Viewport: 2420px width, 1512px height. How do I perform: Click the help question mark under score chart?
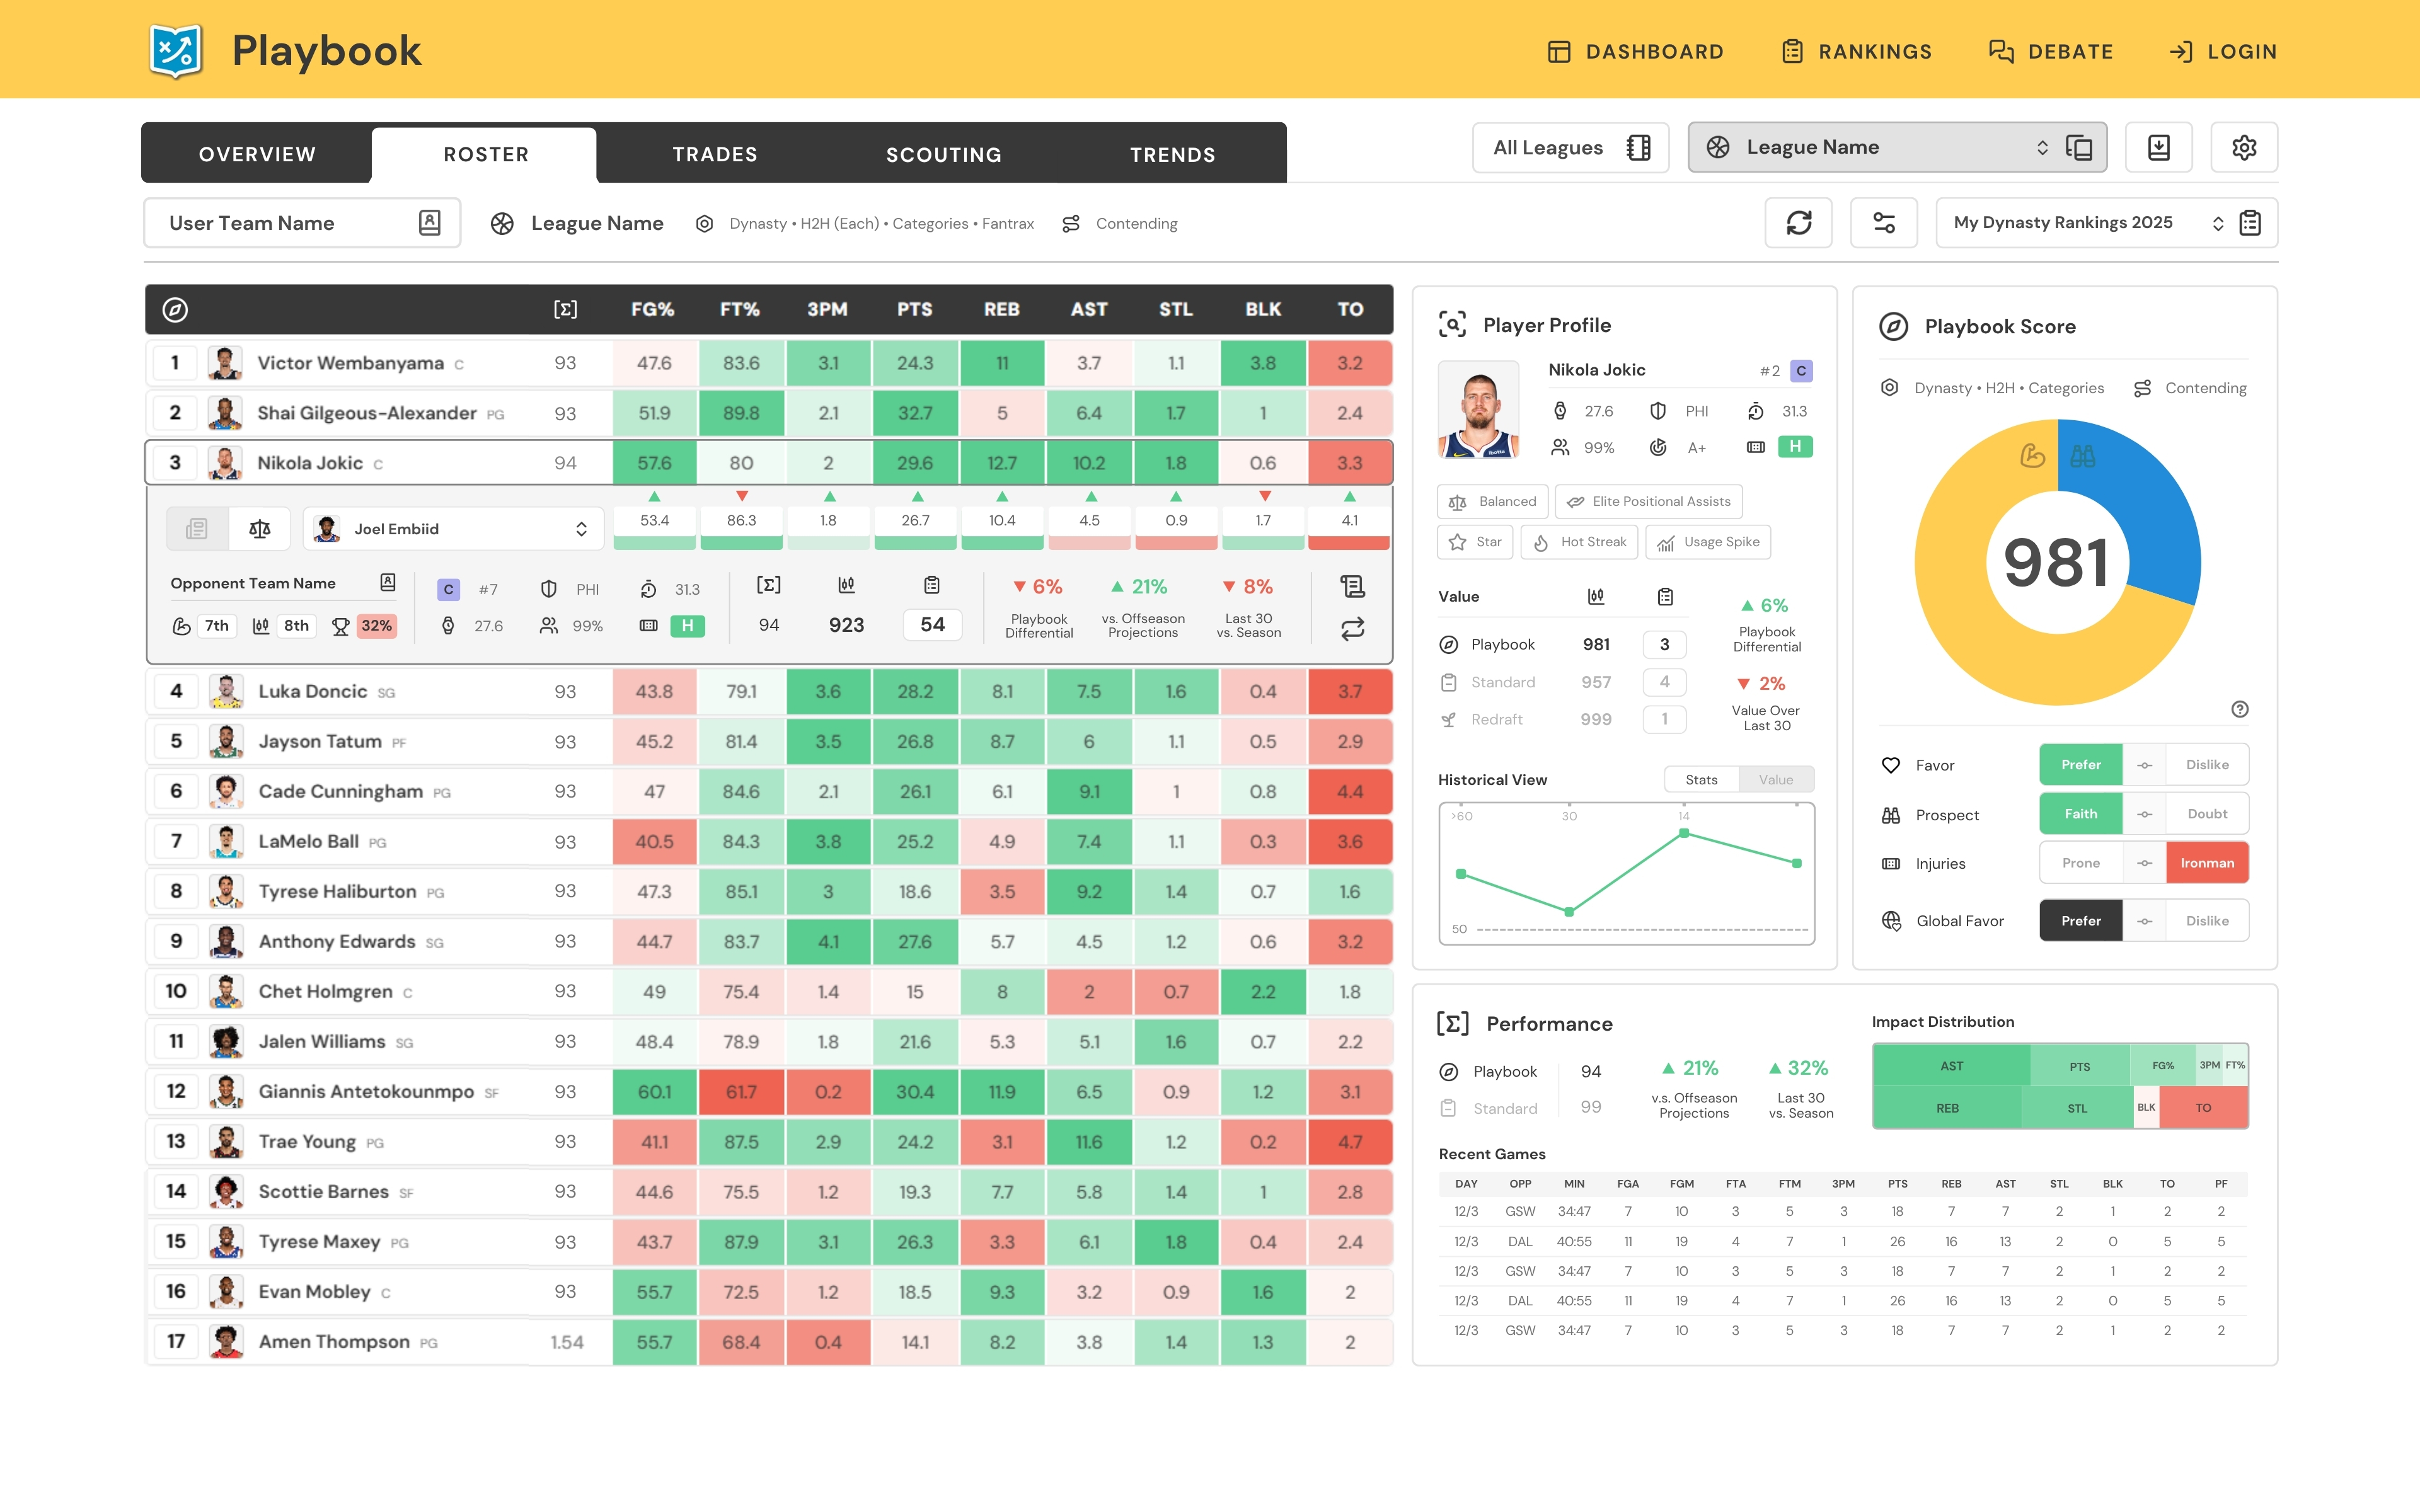coord(2240,709)
